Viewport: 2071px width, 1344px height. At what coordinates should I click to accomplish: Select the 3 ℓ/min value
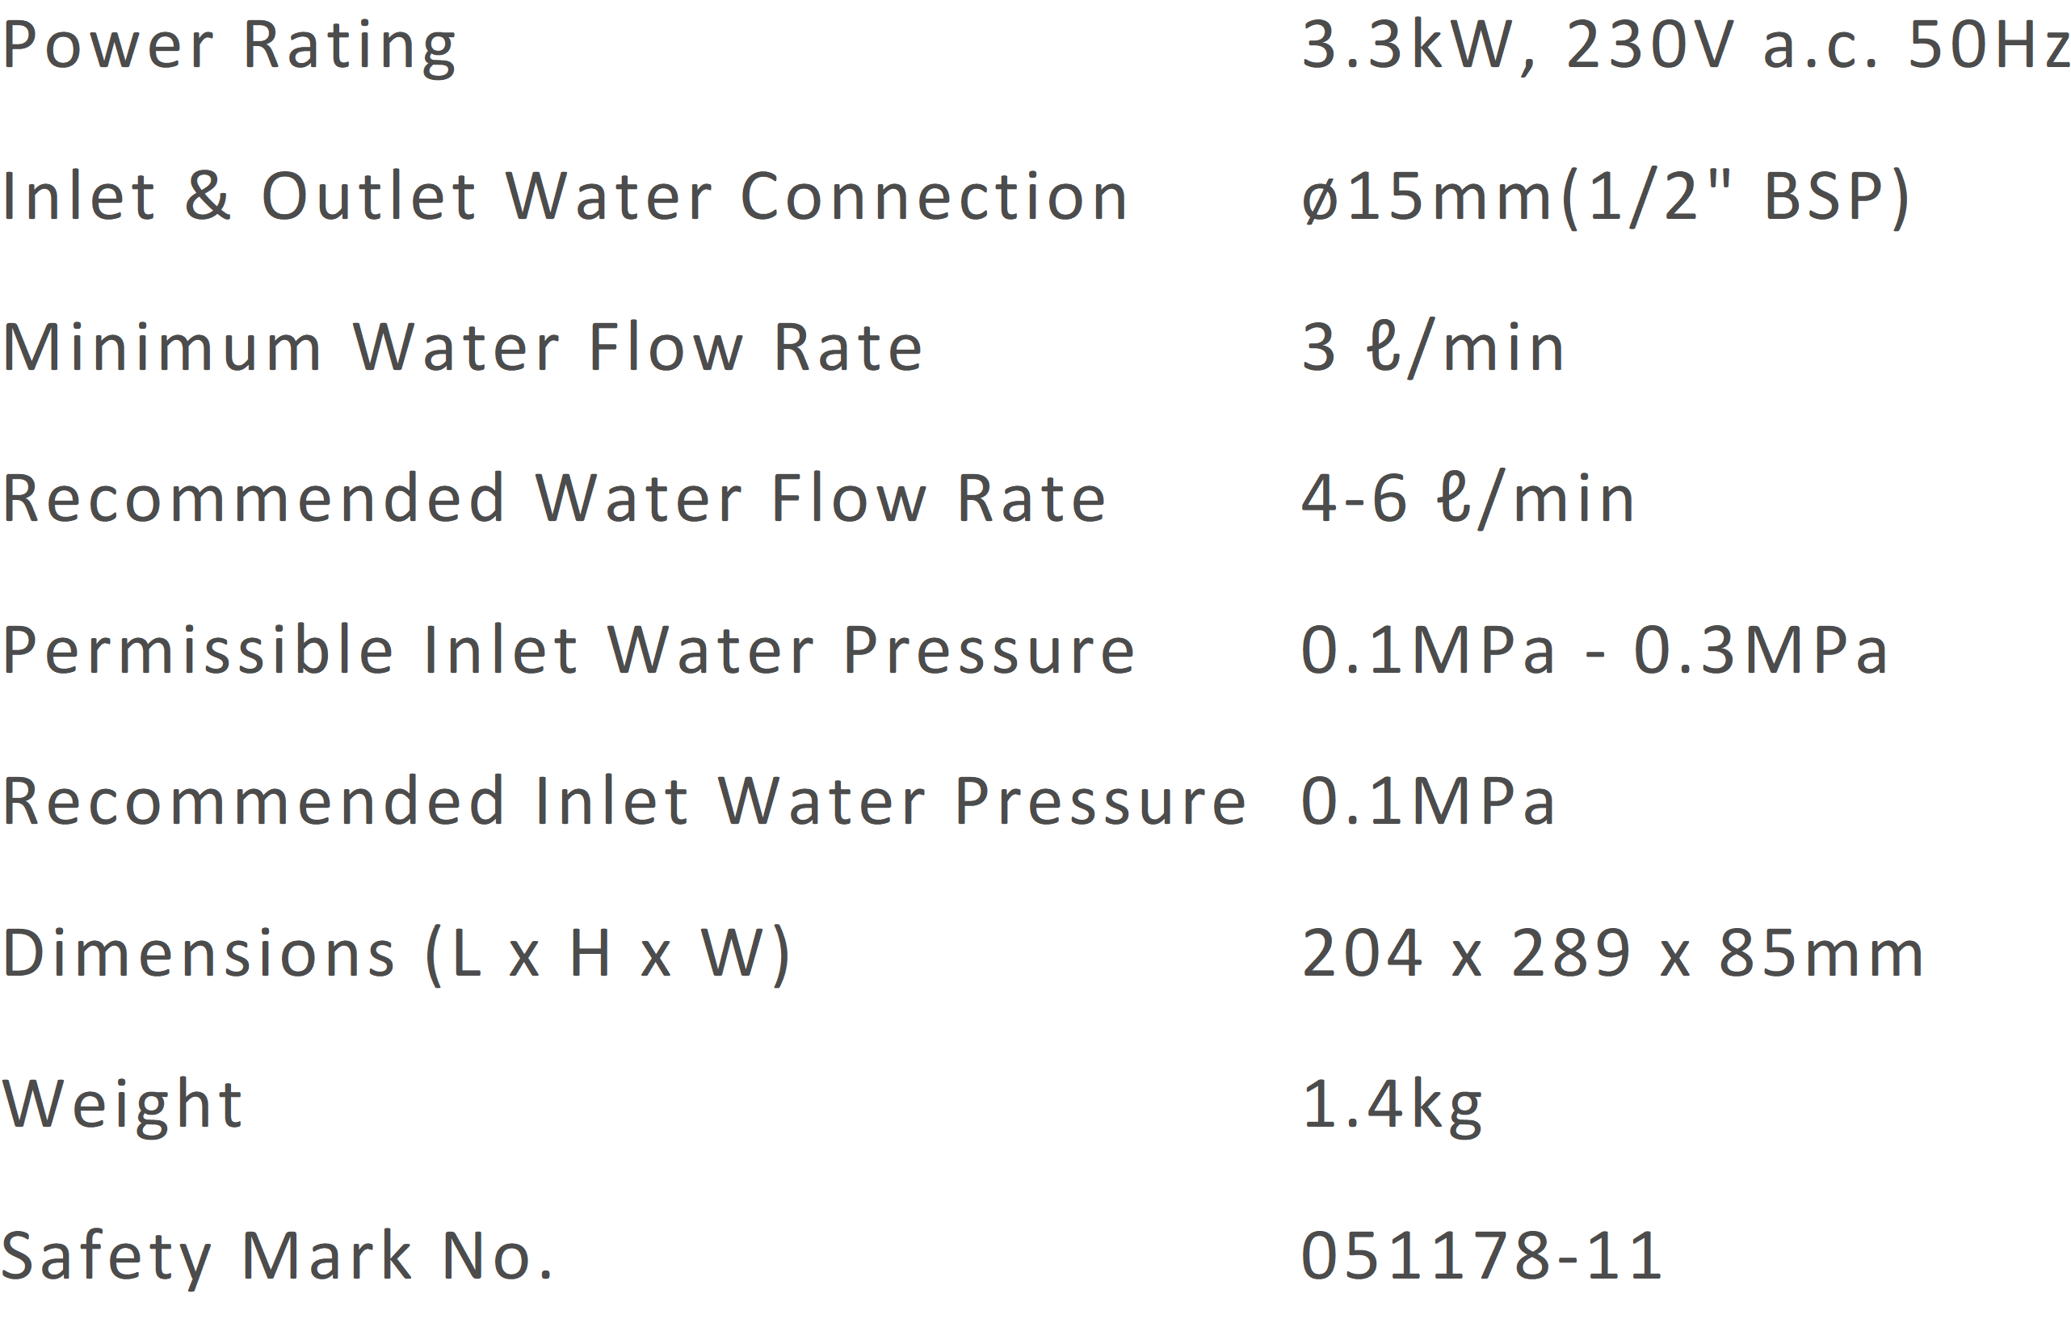tap(1433, 349)
